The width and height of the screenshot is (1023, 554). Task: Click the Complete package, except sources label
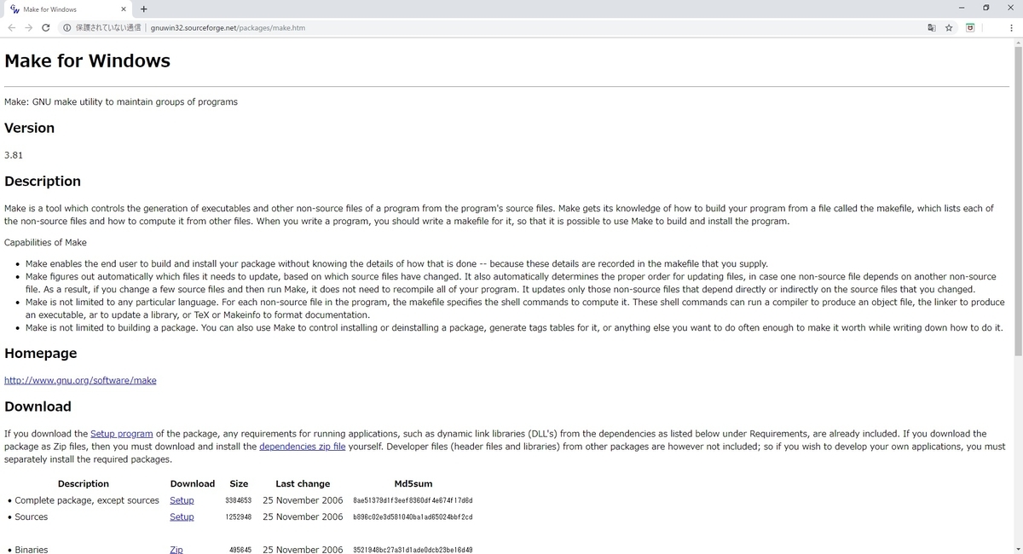[87, 500]
